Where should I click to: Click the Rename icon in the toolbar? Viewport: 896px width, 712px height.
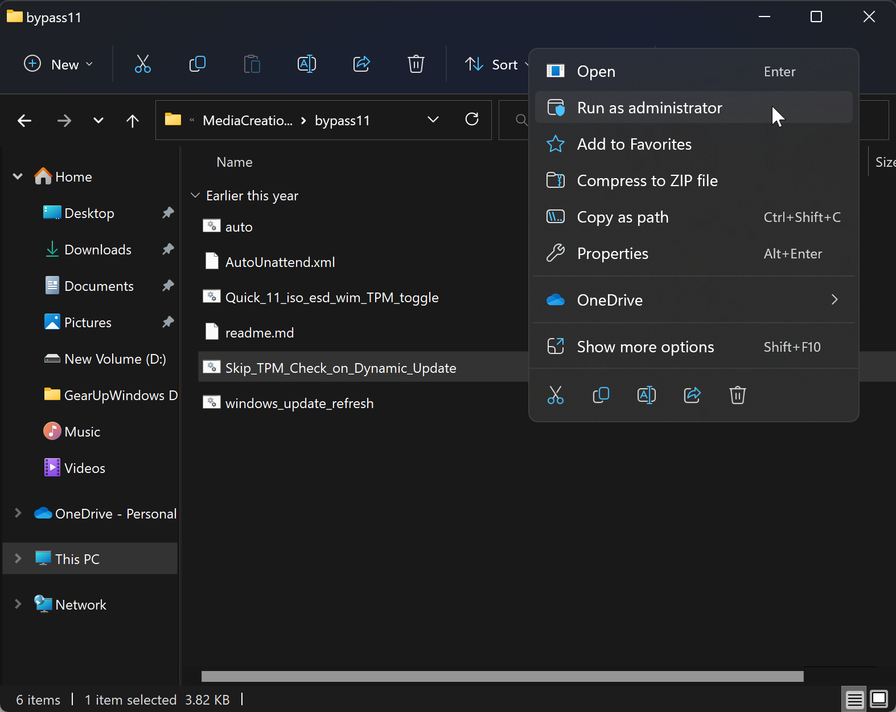[x=307, y=64]
